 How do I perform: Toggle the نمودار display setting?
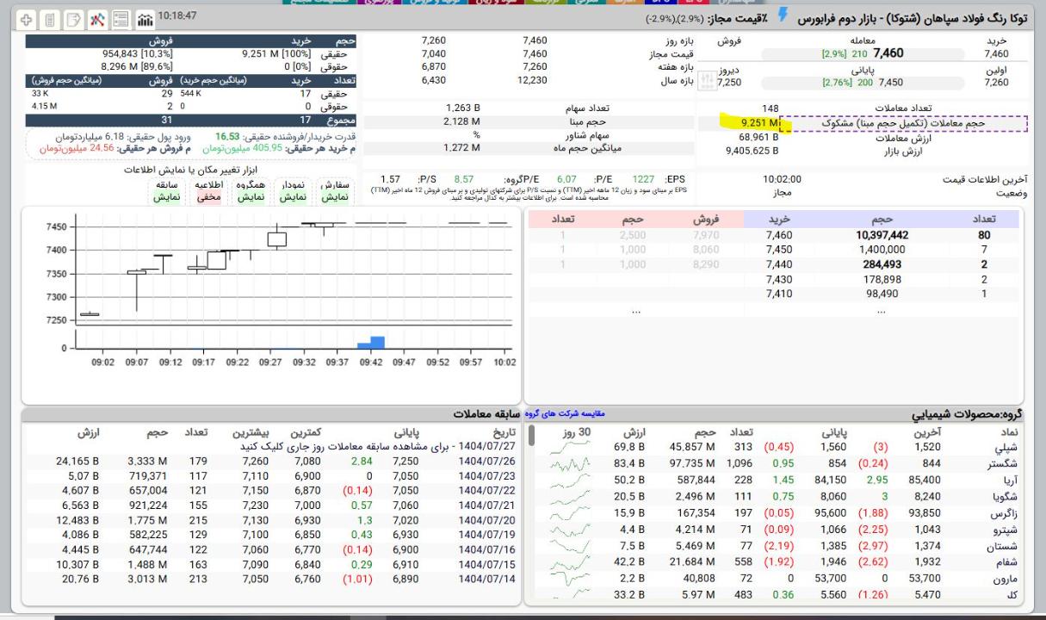click(293, 190)
